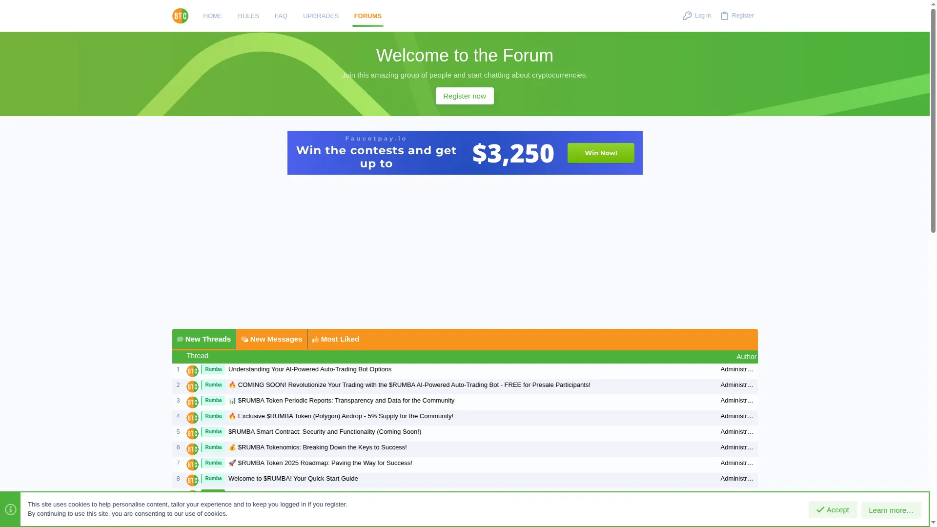
Task: Click Rumba tag on Understanding Your AI-Powered thread
Action: (x=213, y=369)
